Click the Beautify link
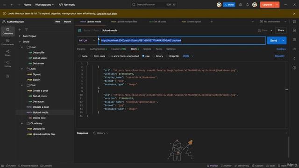The height and width of the screenshot is (168, 299). click(280, 56)
